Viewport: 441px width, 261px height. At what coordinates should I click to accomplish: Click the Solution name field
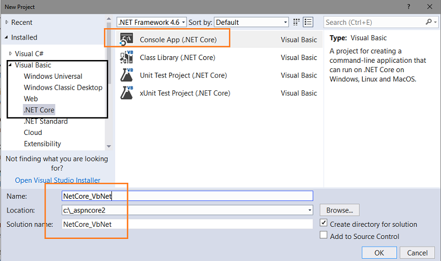tap(187, 224)
